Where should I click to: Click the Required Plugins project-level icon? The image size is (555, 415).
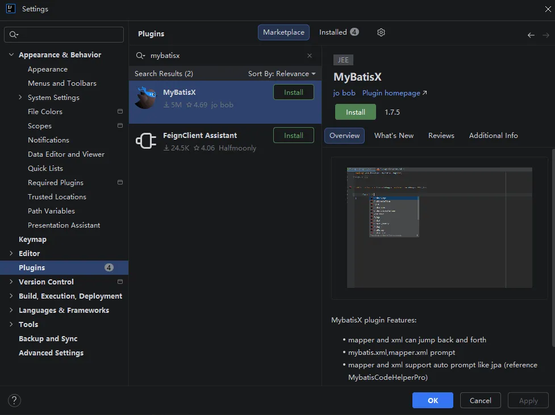click(120, 182)
